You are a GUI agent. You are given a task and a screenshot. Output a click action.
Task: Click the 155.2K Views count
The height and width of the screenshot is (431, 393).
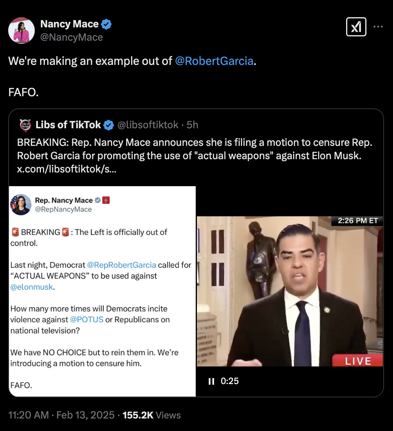coord(152,415)
